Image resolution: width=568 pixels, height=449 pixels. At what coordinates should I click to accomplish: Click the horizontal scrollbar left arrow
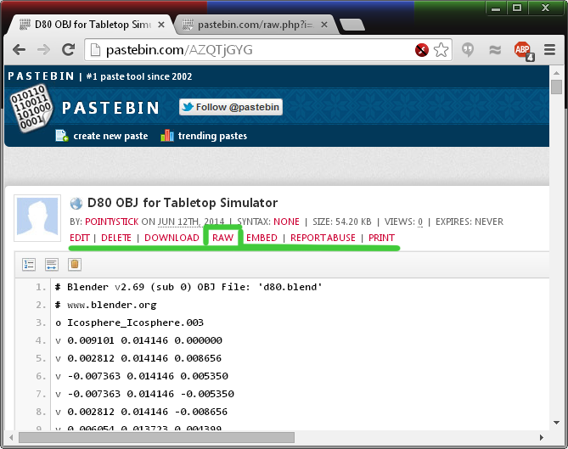pos(11,437)
